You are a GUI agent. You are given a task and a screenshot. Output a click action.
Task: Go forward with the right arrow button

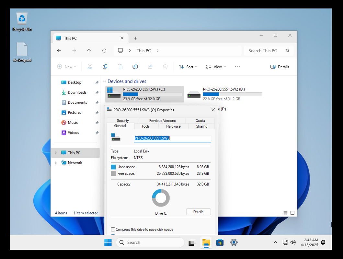[74, 51]
